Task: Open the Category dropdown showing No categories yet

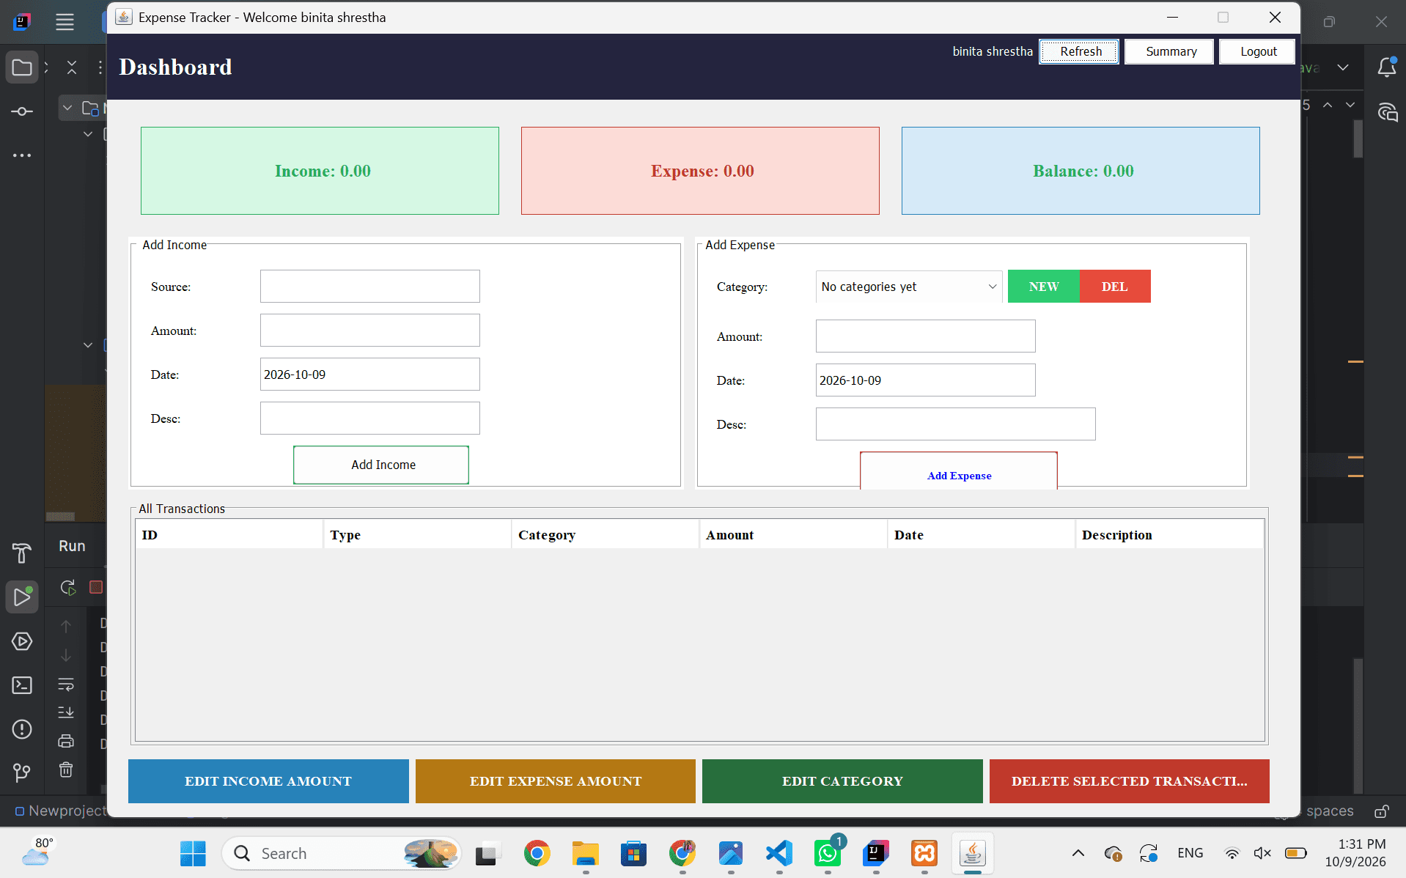Action: (909, 287)
